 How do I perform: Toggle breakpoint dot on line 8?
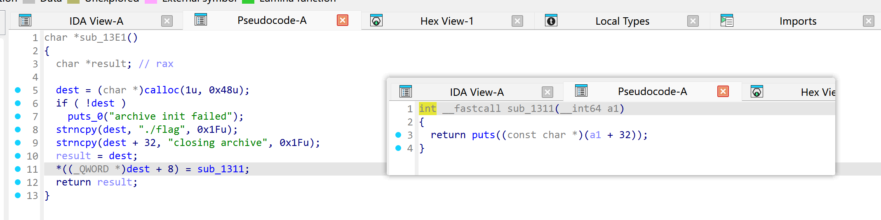click(x=18, y=130)
